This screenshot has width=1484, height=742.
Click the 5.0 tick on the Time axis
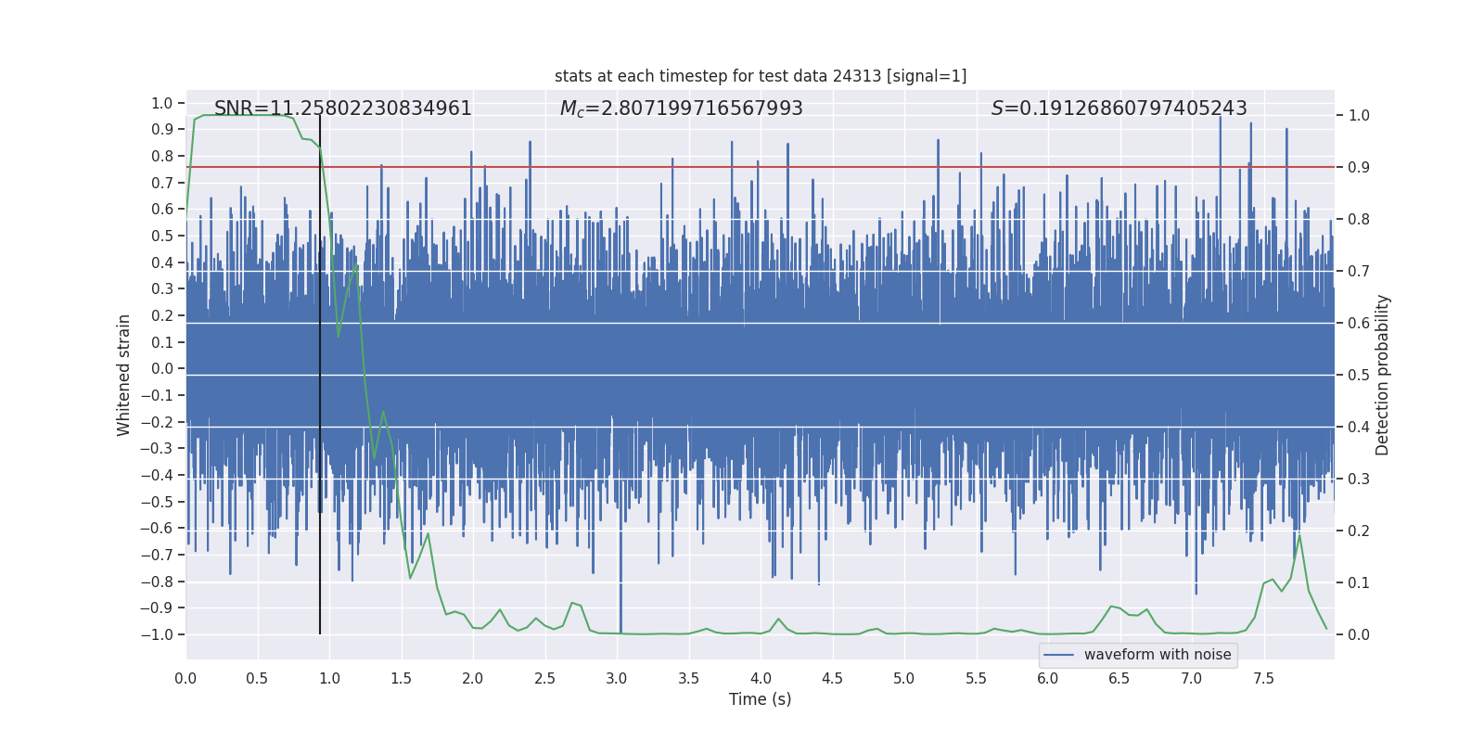(904, 678)
